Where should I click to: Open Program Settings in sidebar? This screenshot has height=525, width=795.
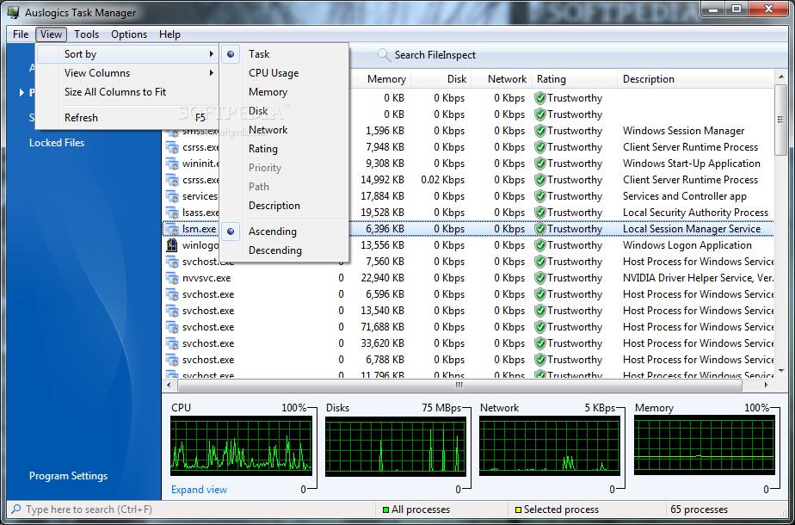tap(69, 476)
